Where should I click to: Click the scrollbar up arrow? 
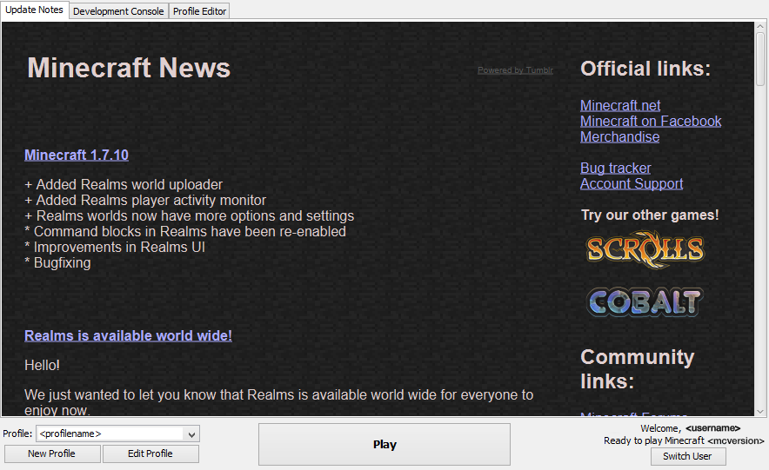click(x=760, y=26)
